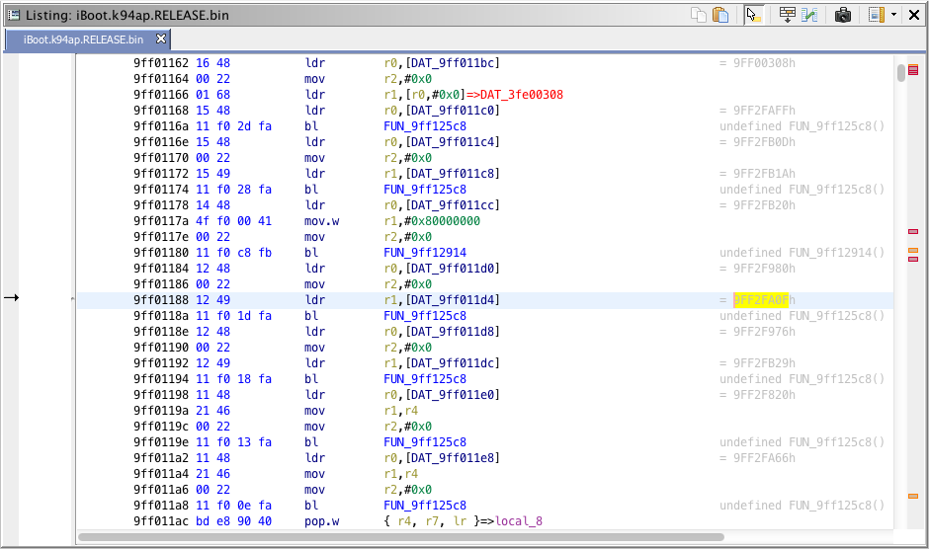
Task: Close the Listing panel with X
Action: [x=914, y=15]
